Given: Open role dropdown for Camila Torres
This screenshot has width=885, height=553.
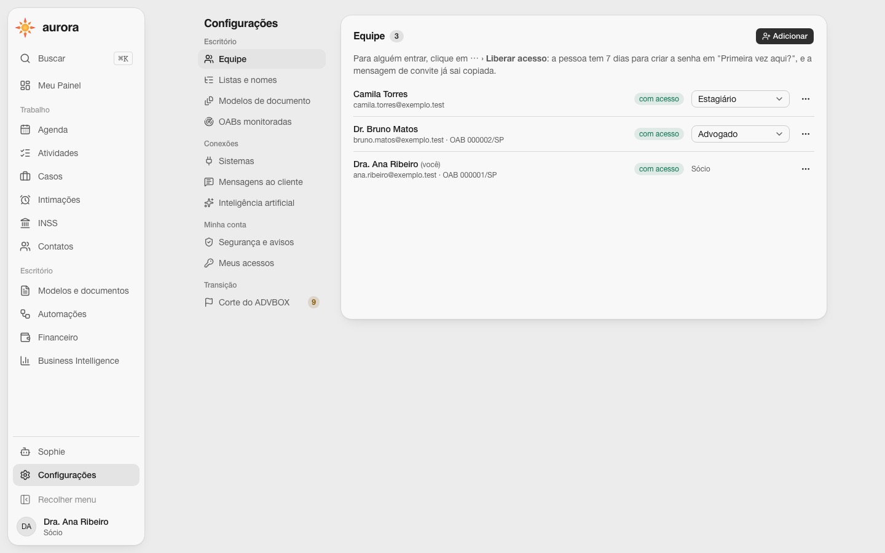Looking at the screenshot, I should 741,99.
